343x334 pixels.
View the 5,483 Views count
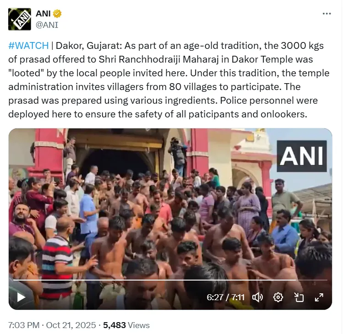click(x=126, y=325)
